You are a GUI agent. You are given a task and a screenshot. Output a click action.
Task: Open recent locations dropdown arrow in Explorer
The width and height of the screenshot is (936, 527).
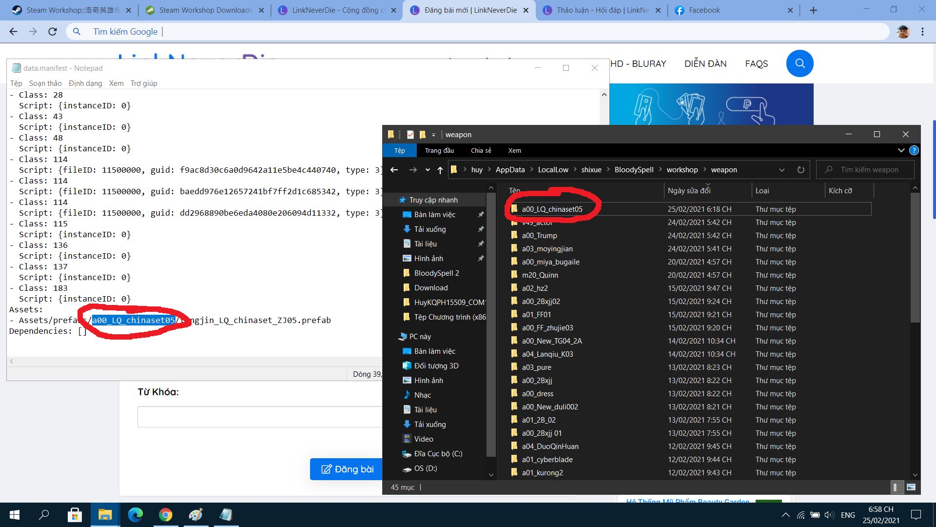[x=428, y=170]
